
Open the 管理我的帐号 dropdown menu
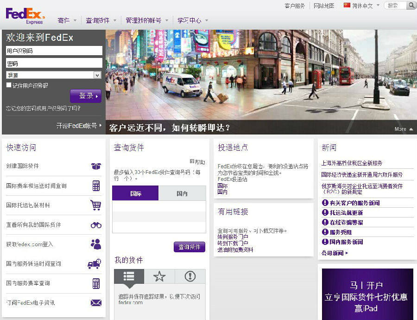(147, 20)
